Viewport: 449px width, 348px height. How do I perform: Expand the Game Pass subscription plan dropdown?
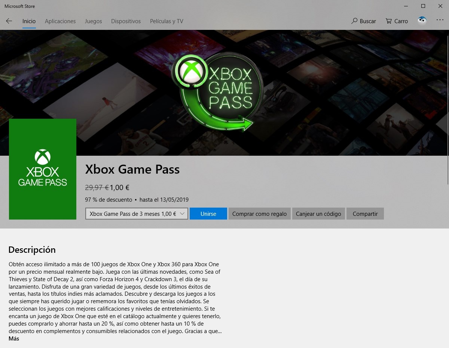pos(137,214)
